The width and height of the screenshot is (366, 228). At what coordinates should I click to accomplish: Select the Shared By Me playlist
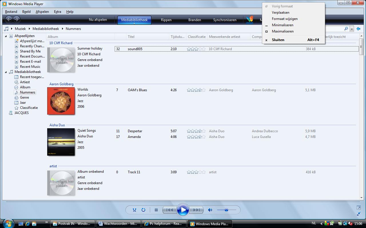[27, 51]
